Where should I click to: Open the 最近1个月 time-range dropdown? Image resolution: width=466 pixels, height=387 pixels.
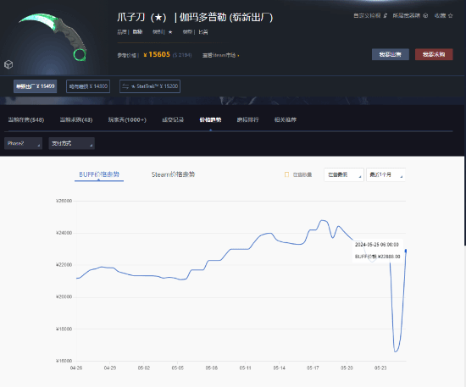(386, 174)
